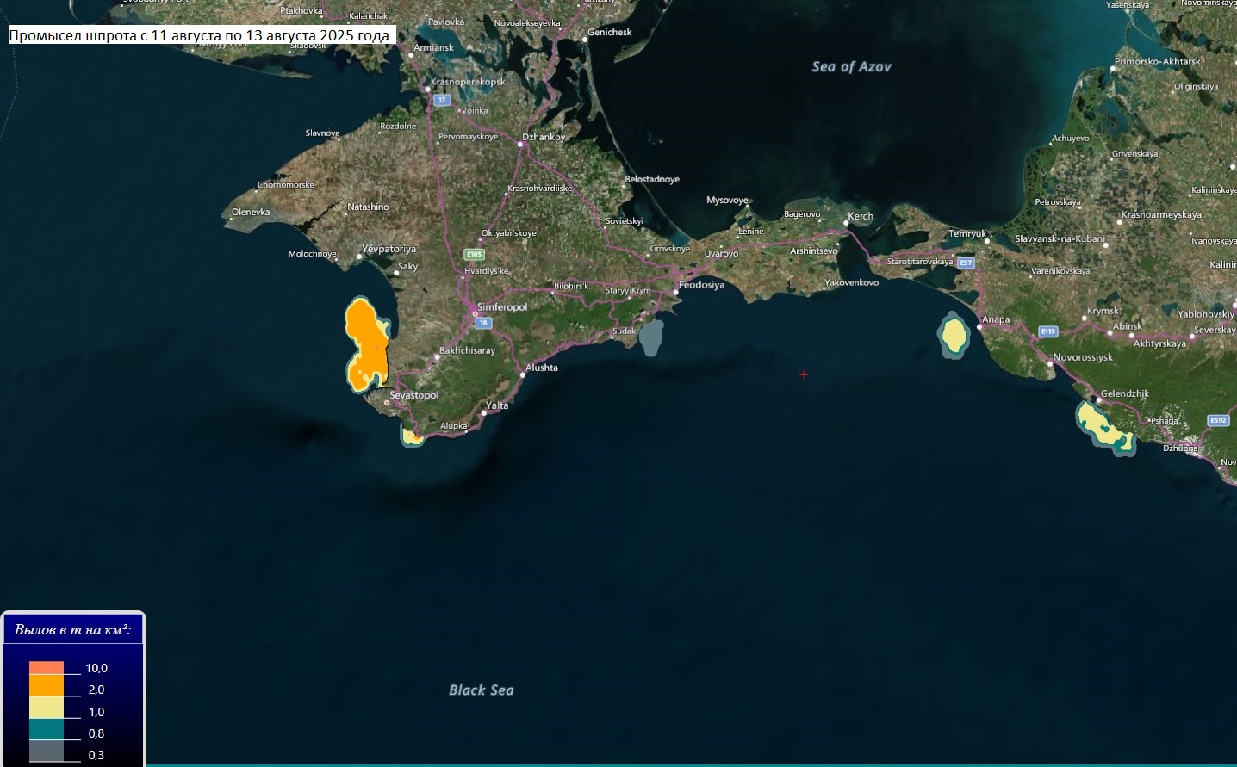Select the pale yellow legend swatch
This screenshot has width=1237, height=767.
tap(47, 708)
